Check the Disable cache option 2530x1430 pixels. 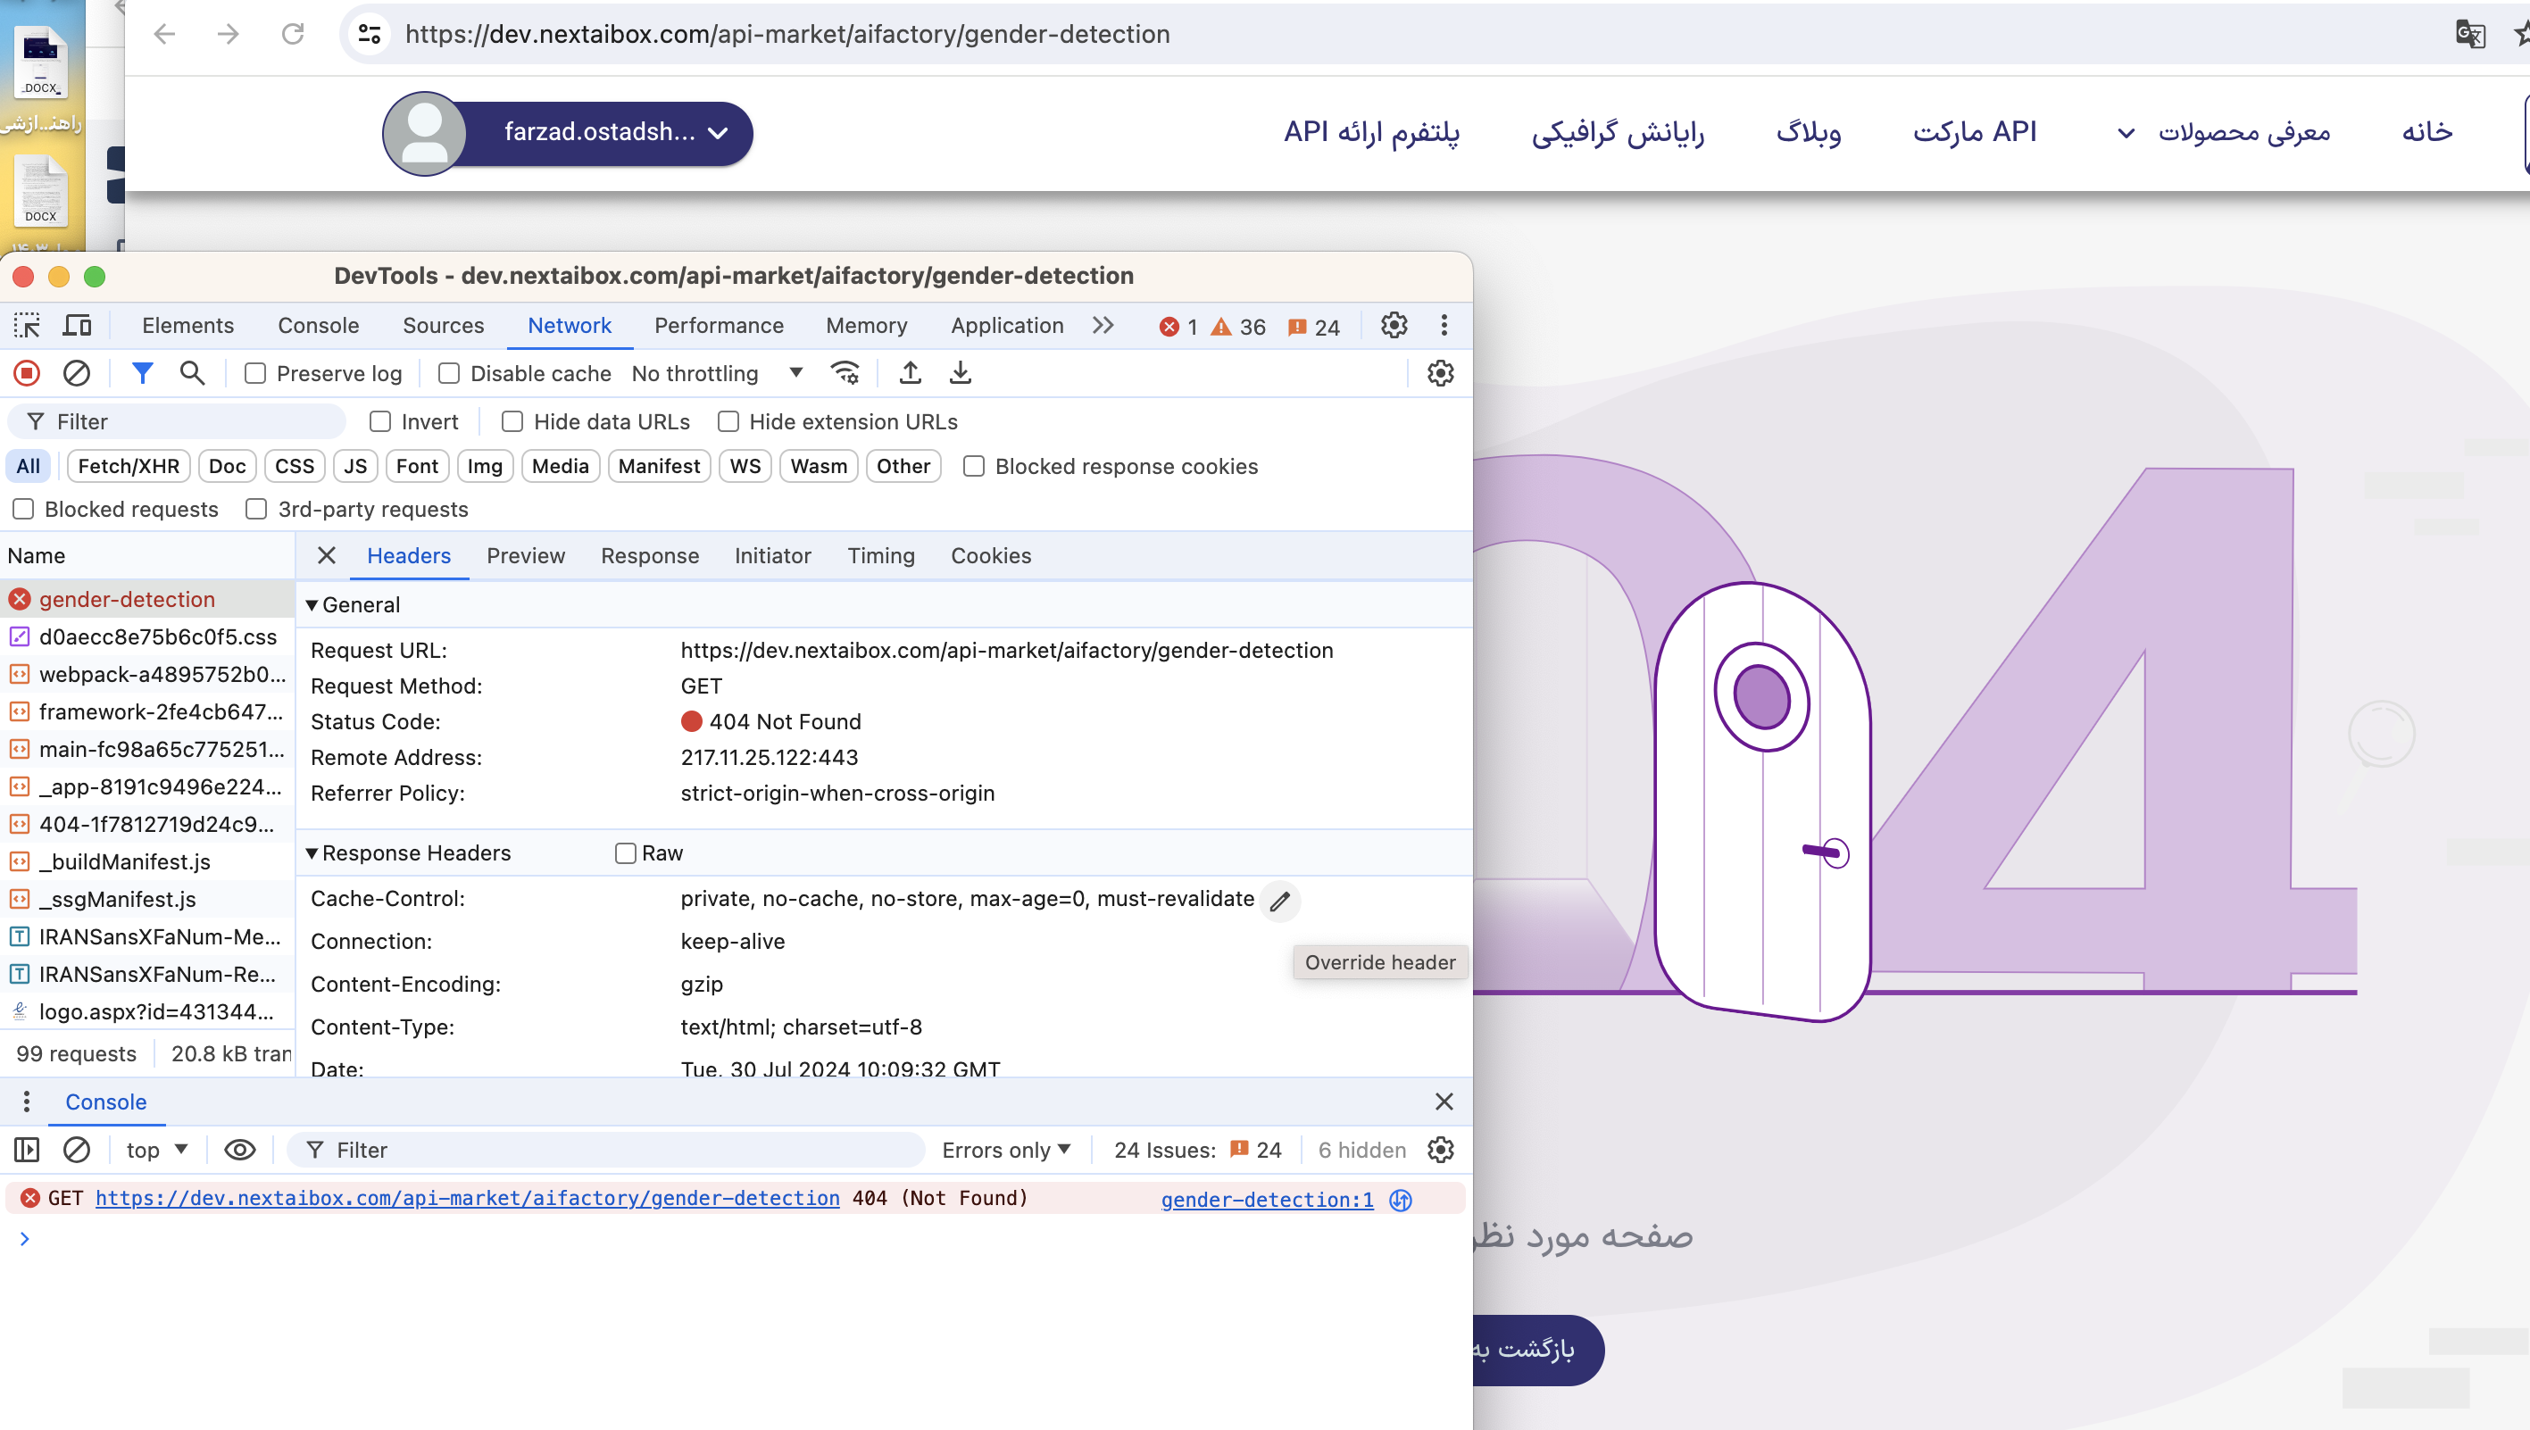449,373
